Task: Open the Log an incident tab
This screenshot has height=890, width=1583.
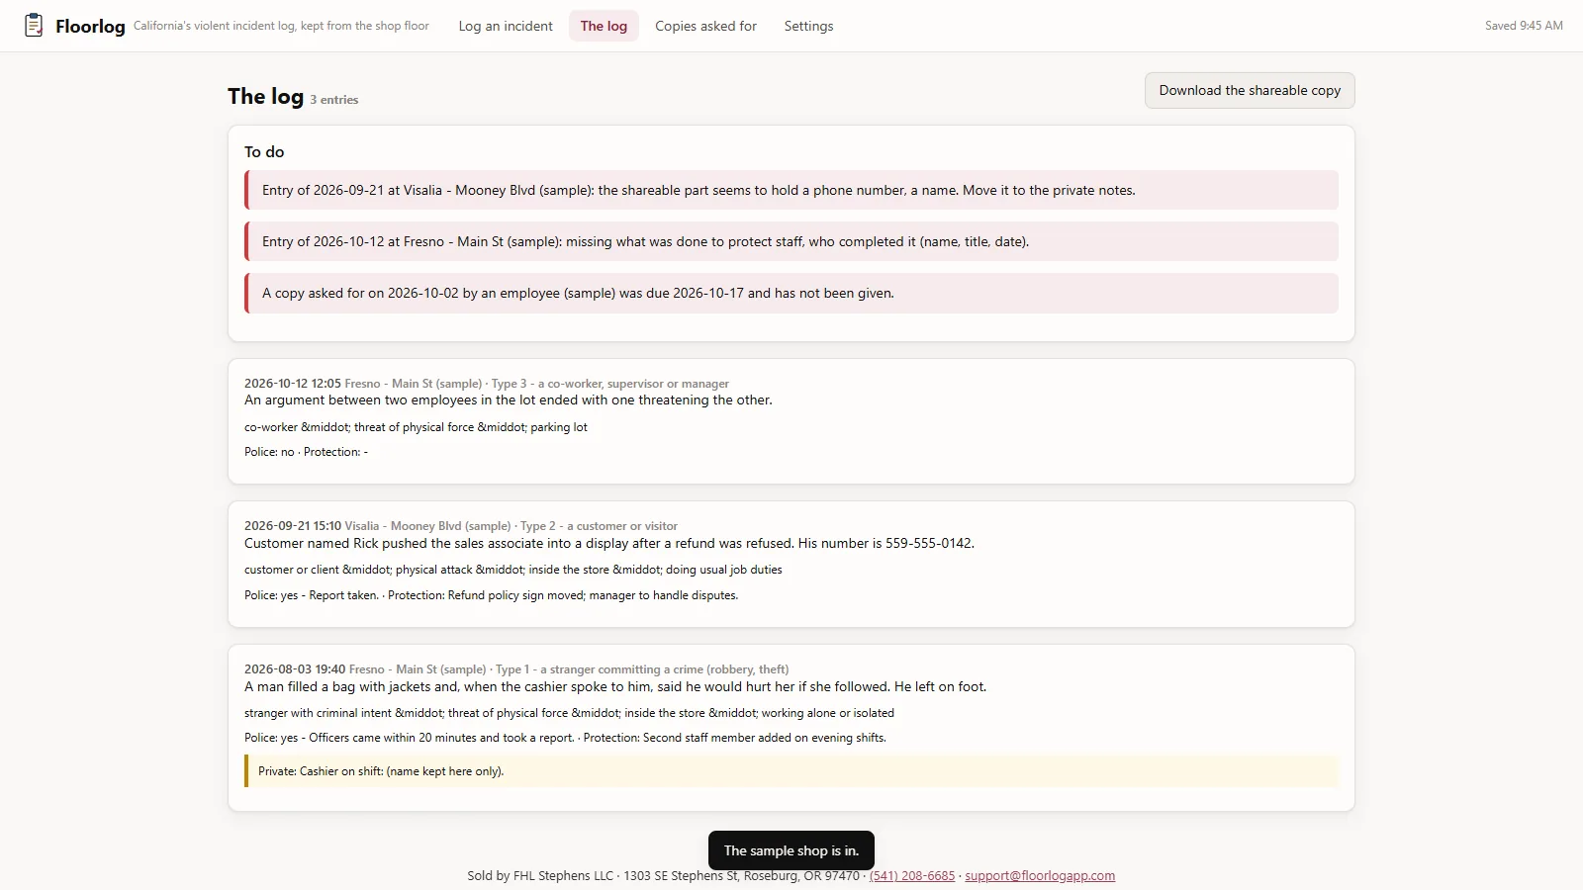Action: [506, 26]
